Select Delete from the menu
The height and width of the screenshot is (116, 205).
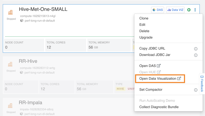[144, 31]
